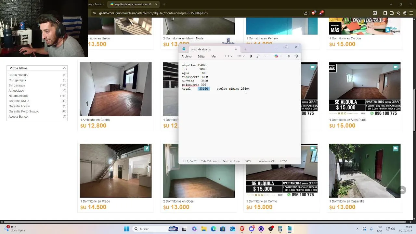Filter listings by Barrio privado
416x234 pixels.
[x=18, y=75]
